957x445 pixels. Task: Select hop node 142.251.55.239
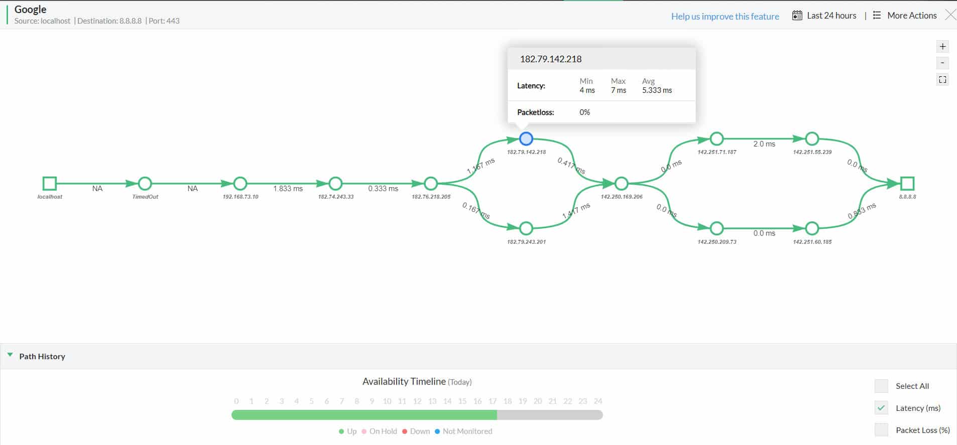click(812, 138)
